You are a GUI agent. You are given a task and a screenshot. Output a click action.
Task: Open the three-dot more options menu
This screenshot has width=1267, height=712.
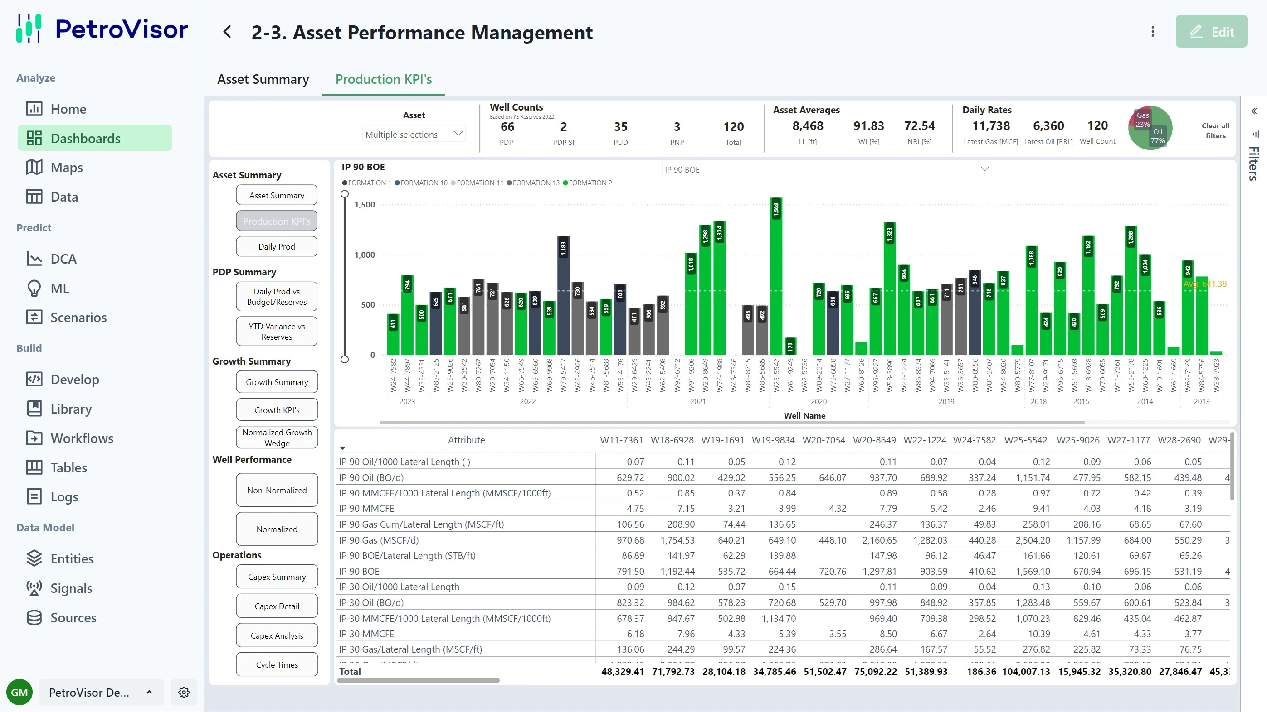click(x=1152, y=32)
